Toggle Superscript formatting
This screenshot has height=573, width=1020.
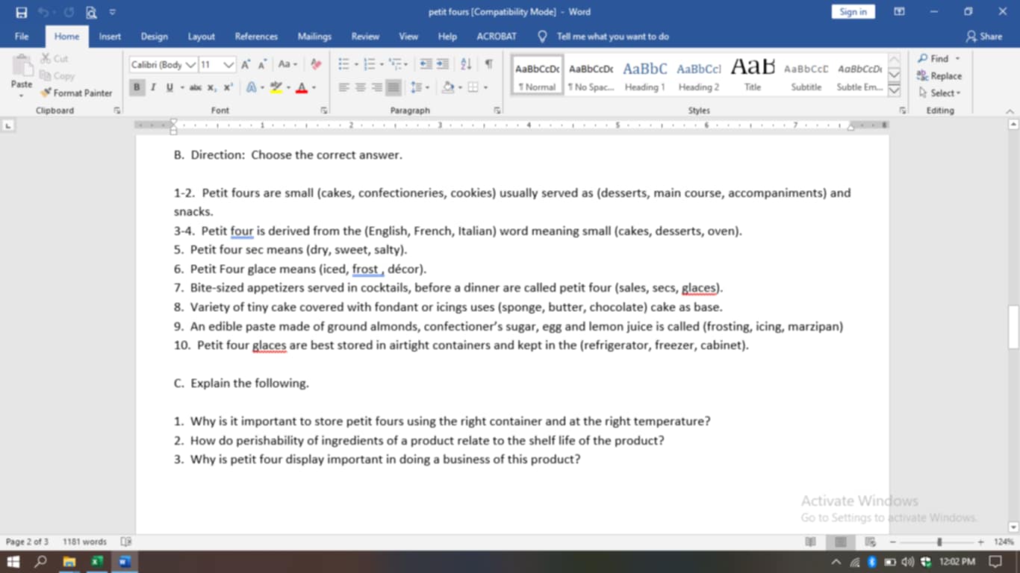pyautogui.click(x=228, y=87)
